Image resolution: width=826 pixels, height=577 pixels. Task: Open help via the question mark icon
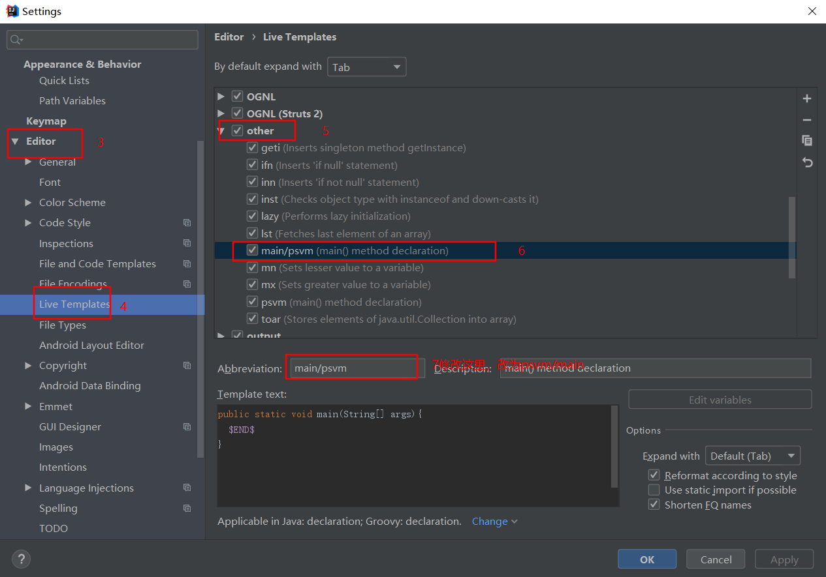(21, 559)
